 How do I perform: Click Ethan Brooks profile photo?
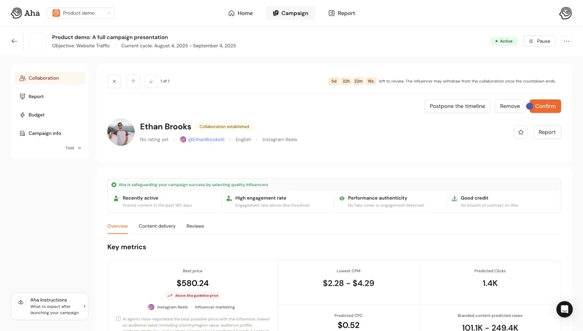[x=121, y=132]
